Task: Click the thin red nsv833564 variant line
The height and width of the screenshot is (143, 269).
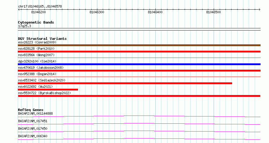Action: click(139, 58)
